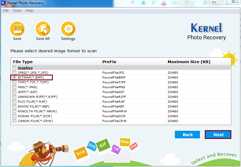Screen dimensions: 241x167
Task: Open the Tools menu
Action: (x=17, y=11)
